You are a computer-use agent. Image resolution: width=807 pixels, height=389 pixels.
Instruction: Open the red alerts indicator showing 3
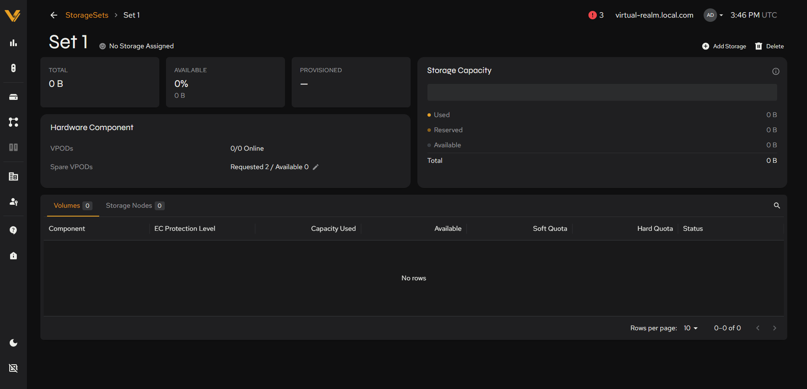[596, 15]
